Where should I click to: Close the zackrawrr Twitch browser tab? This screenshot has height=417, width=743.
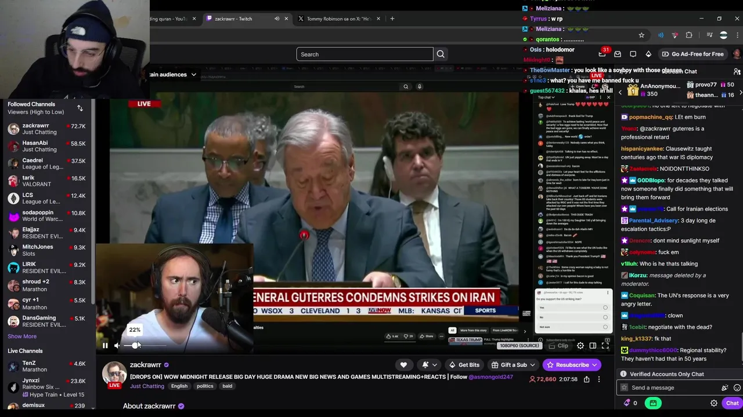coord(286,19)
